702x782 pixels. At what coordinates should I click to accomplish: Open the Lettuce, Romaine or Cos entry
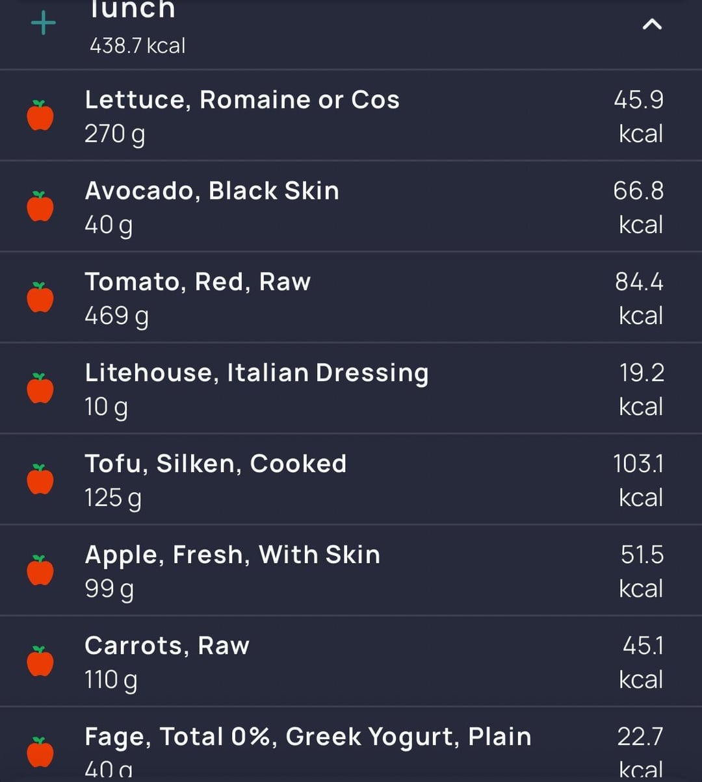[x=351, y=116]
